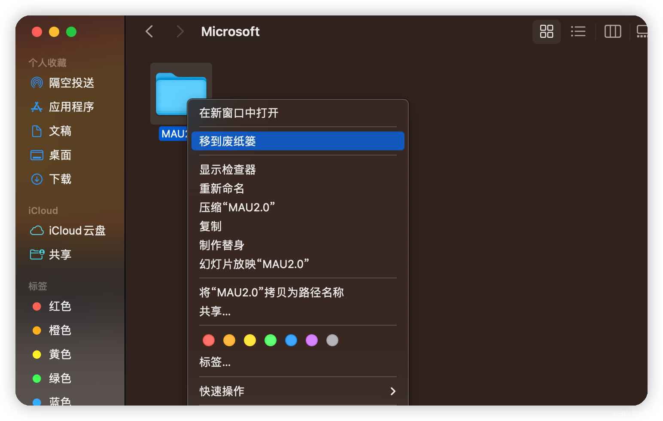Switch to gallery view
This screenshot has height=421, width=663.
tap(642, 31)
